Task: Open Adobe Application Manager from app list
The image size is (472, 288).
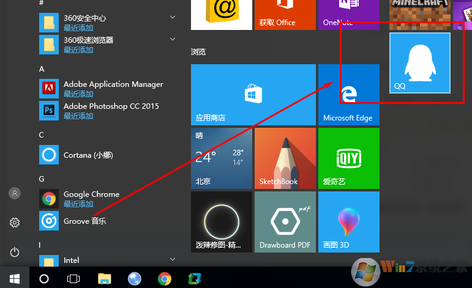Action: [108, 89]
